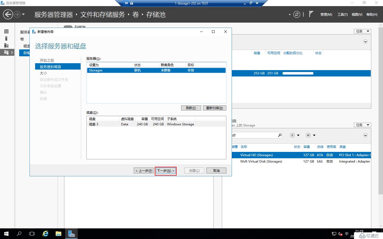Click the 中 input method indicator in tray
The image size is (383, 239).
(347, 234)
